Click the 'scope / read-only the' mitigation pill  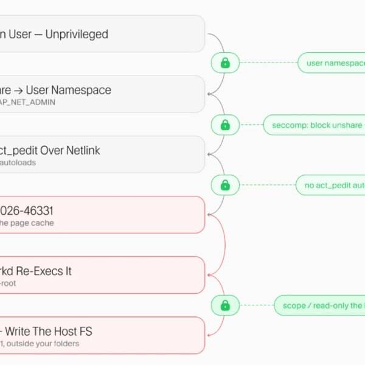[319, 305]
